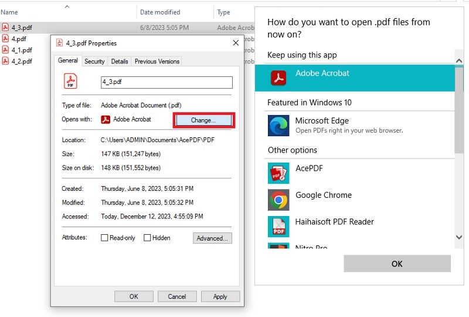Click the 6/8/2023 5:05 PM date cell
The height and width of the screenshot is (317, 469).
coord(164,28)
